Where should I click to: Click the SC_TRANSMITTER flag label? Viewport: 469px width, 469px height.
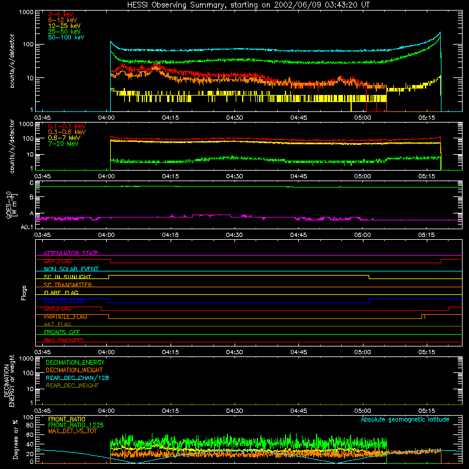pos(68,285)
